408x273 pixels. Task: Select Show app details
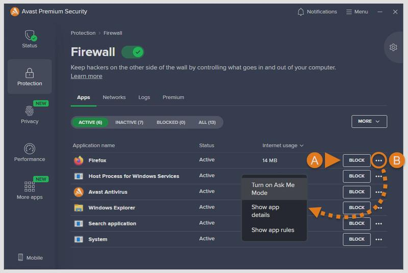(x=274, y=211)
